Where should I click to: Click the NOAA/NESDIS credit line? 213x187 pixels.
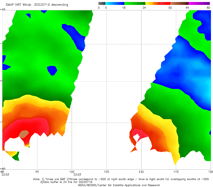click(x=119, y=185)
